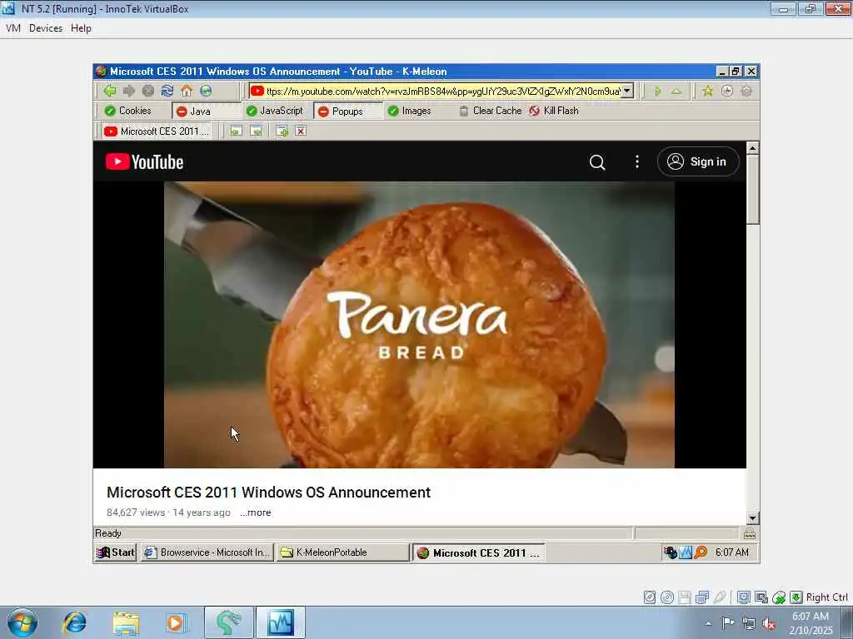Click the 84,627 views text
This screenshot has width=853, height=639.
[x=136, y=513]
